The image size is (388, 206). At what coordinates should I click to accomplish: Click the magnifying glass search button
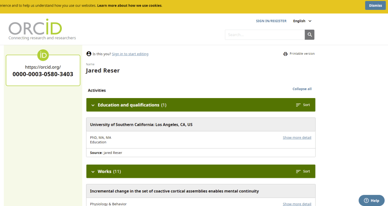pyautogui.click(x=309, y=35)
